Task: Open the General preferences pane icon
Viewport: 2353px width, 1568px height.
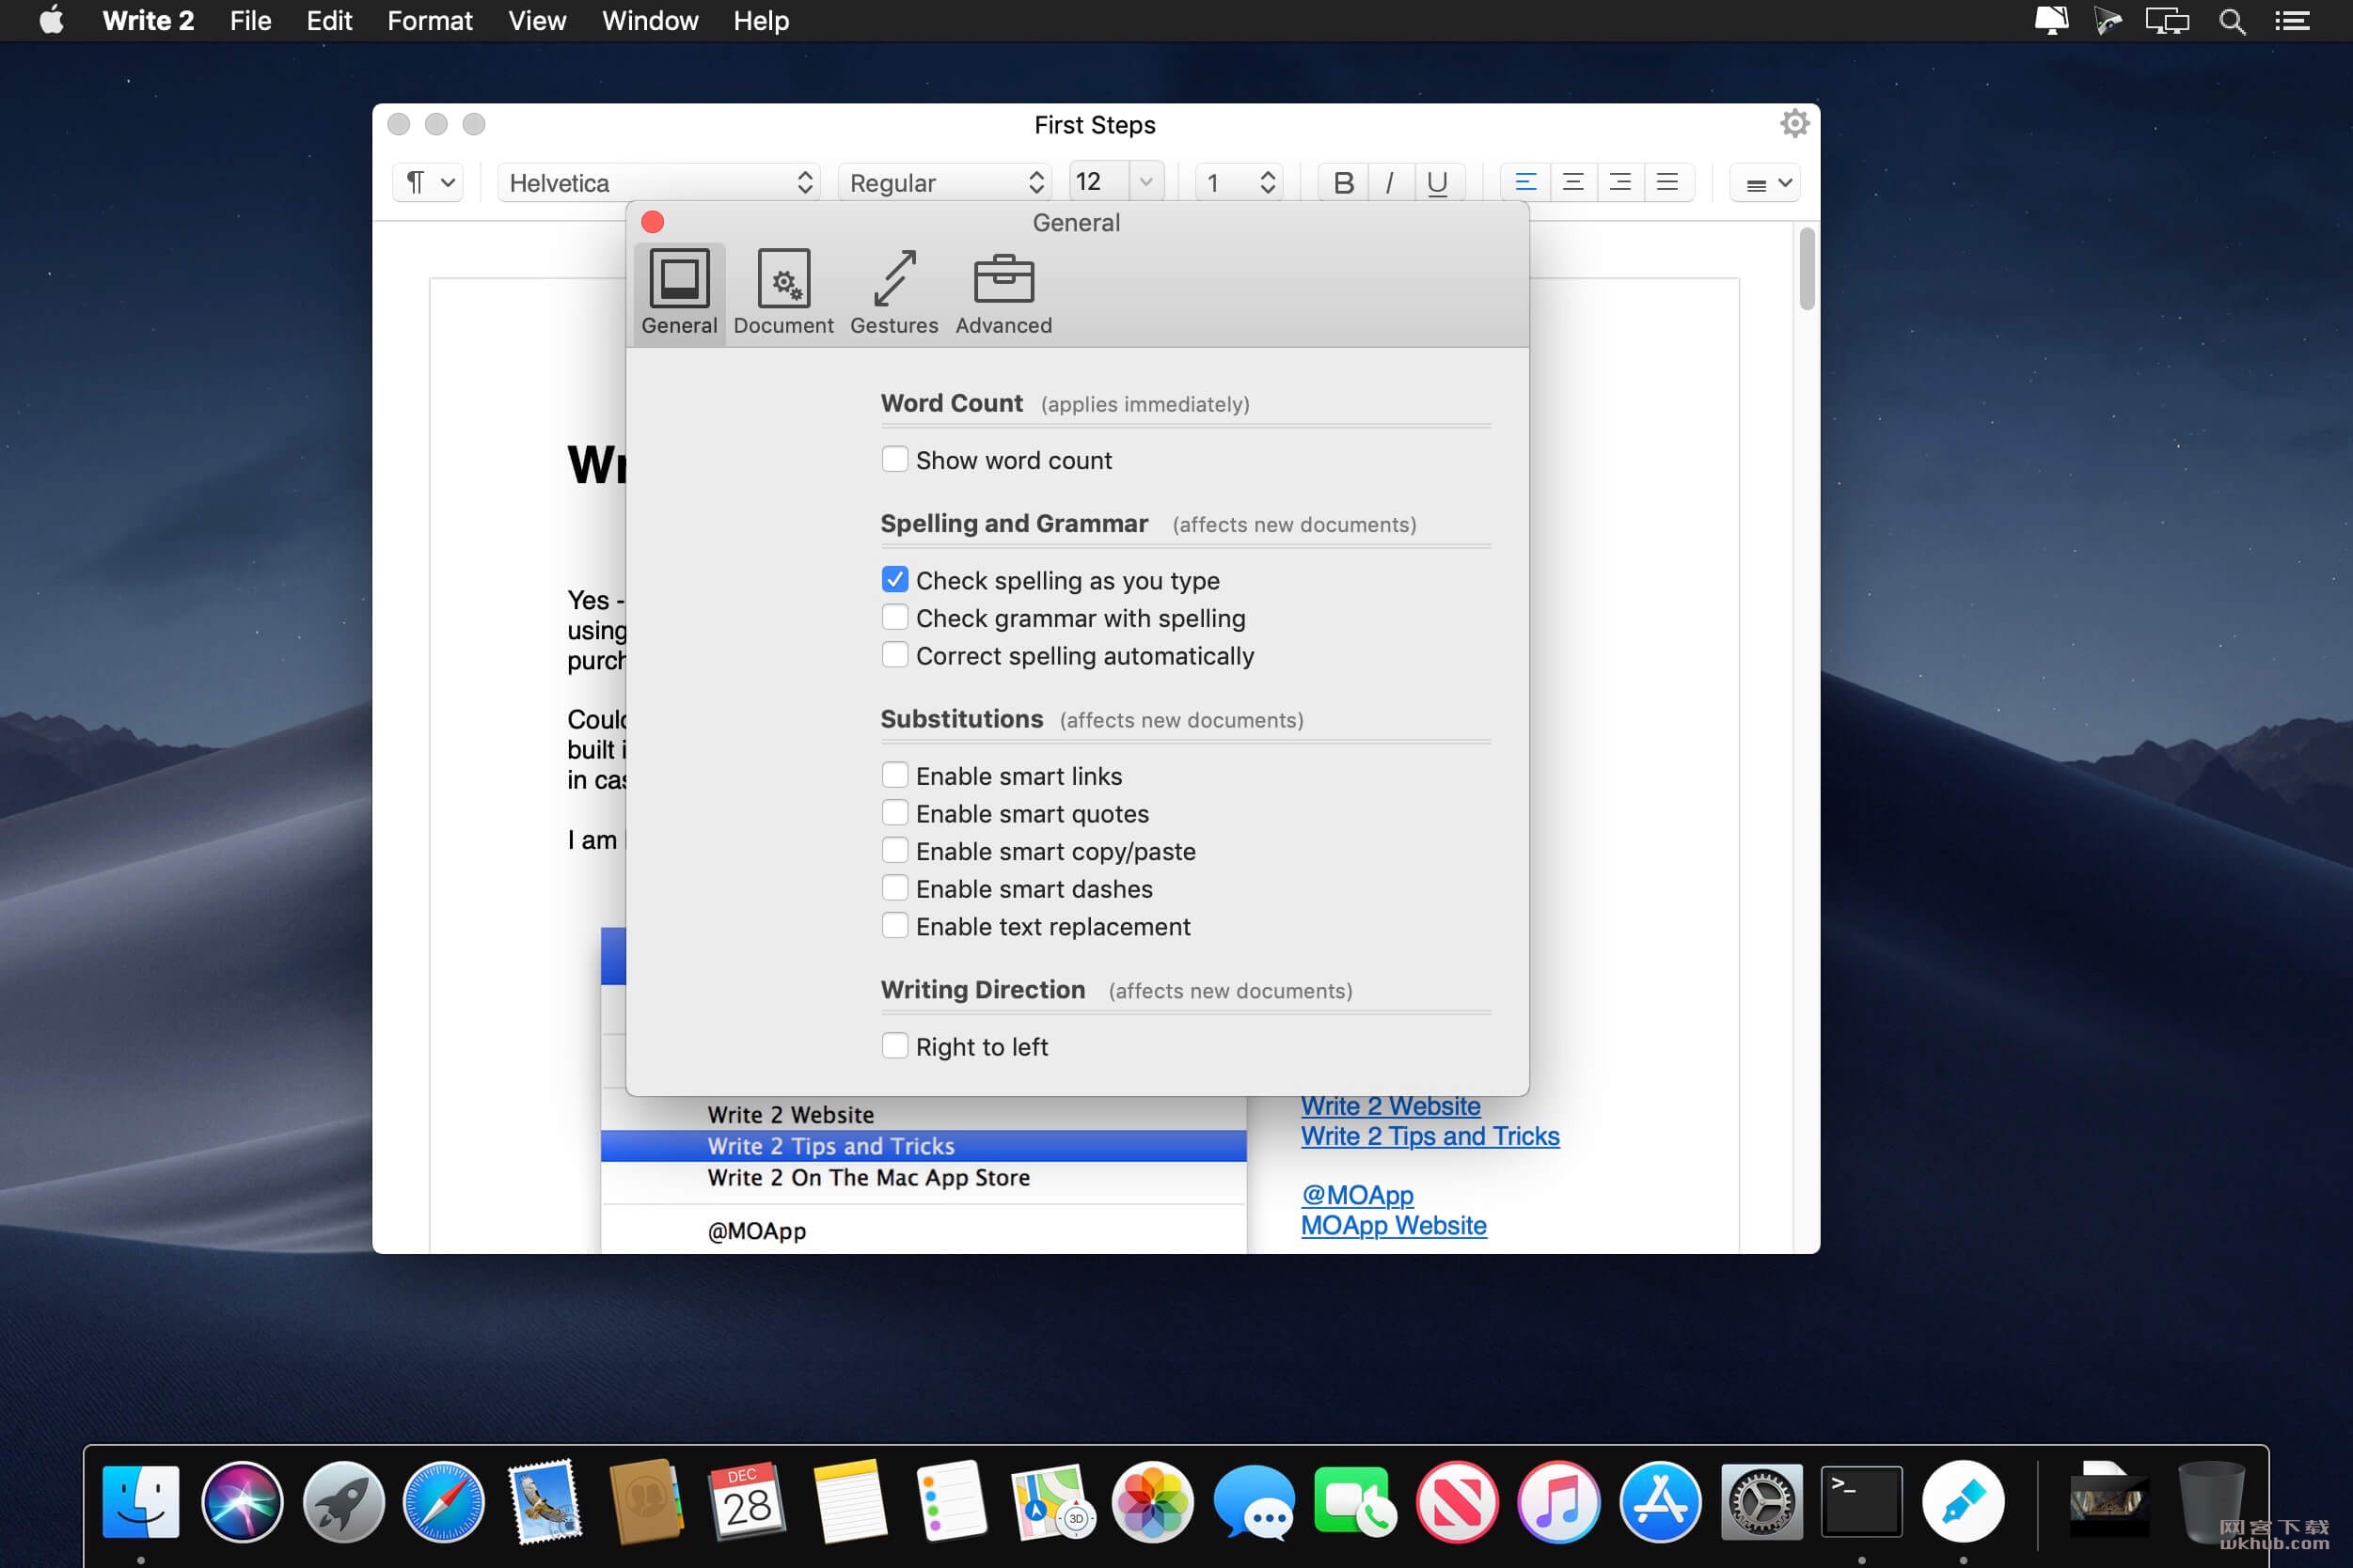Action: coord(679,292)
